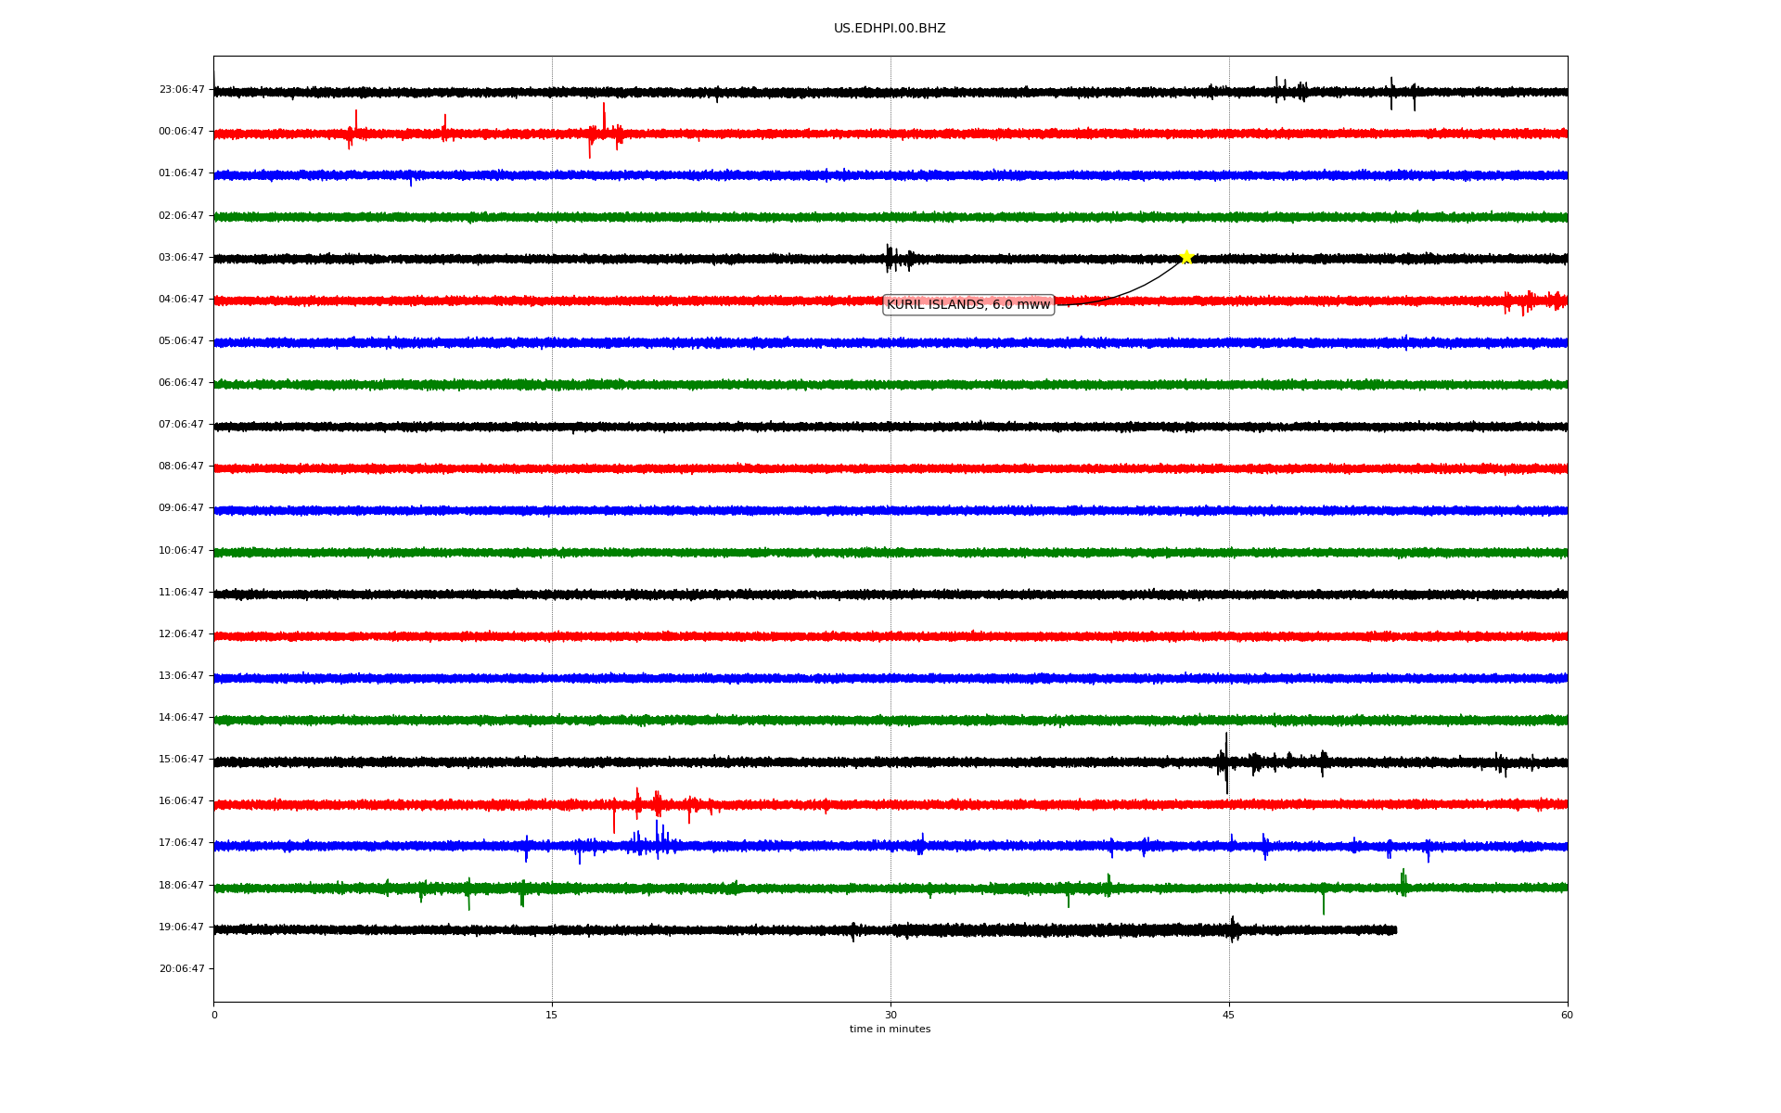Click the 'time in minutes' axis label
1781x1113 pixels.
click(890, 1030)
